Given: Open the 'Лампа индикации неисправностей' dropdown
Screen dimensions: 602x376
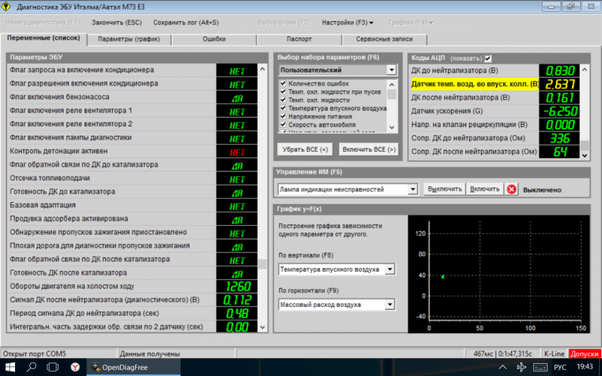Looking at the screenshot, I should tap(412, 190).
